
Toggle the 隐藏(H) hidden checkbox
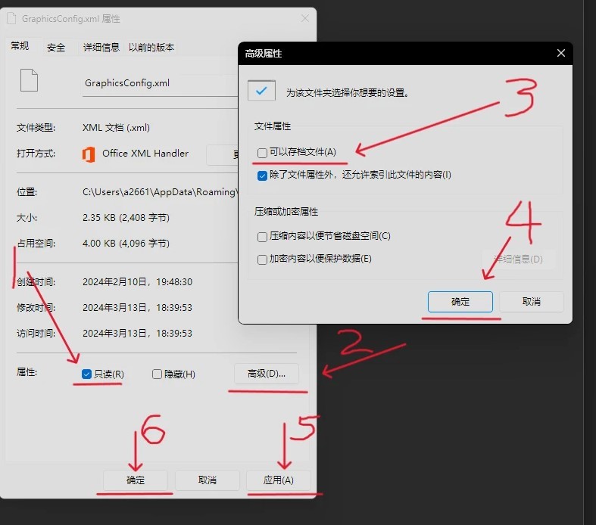pos(157,374)
